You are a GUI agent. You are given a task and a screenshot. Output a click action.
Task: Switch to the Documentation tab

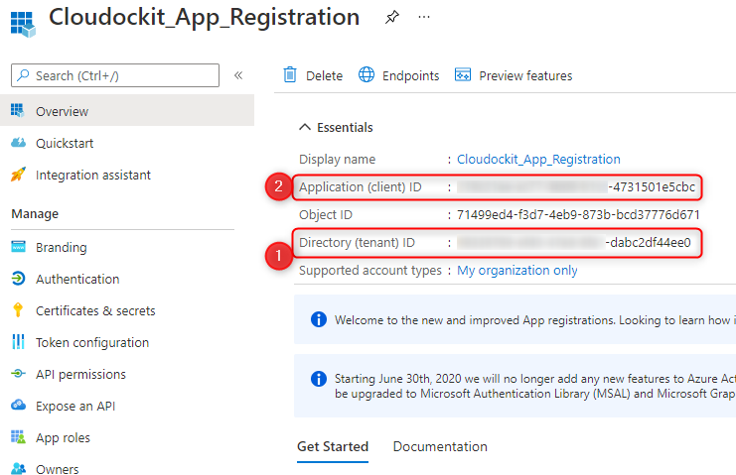point(440,446)
